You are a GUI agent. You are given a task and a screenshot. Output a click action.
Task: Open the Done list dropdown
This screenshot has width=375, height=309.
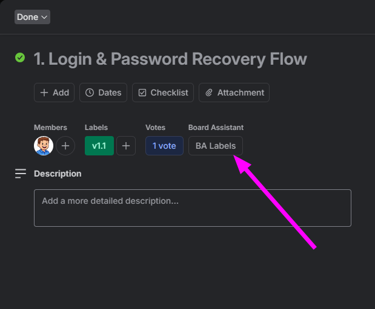coord(32,17)
